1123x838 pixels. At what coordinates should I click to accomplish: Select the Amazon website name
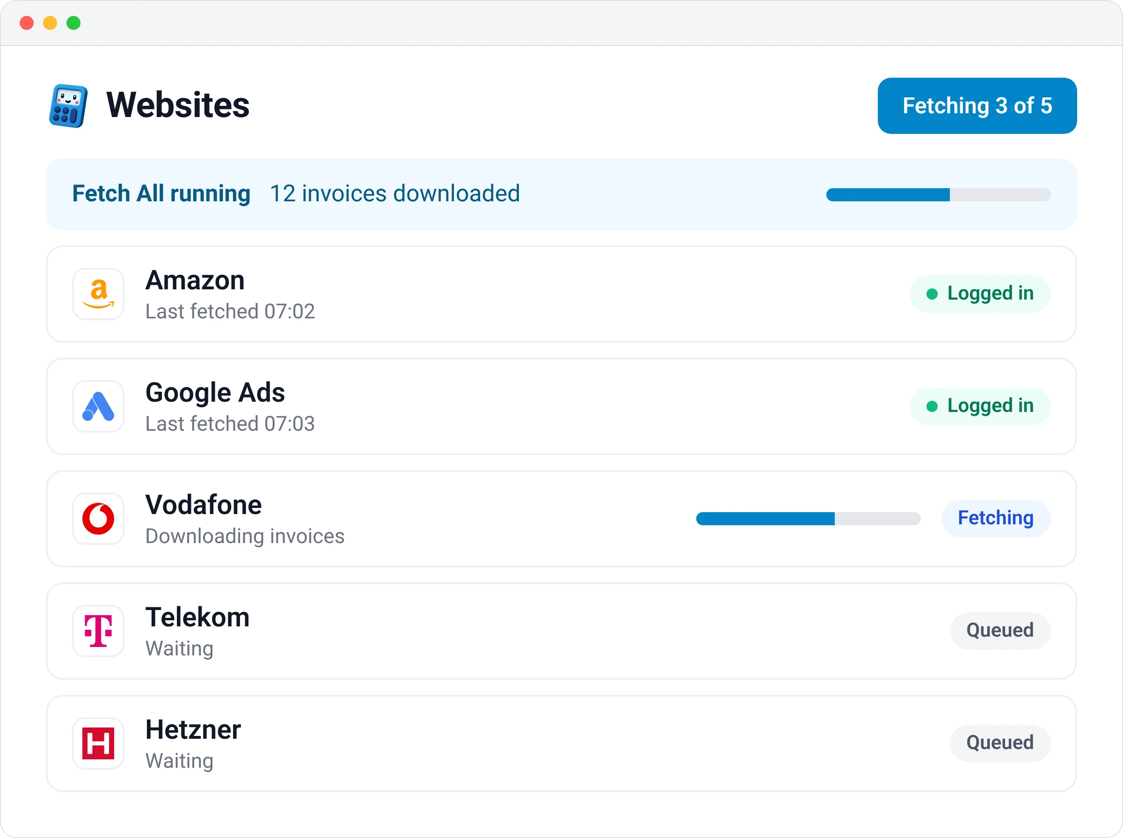click(x=195, y=280)
